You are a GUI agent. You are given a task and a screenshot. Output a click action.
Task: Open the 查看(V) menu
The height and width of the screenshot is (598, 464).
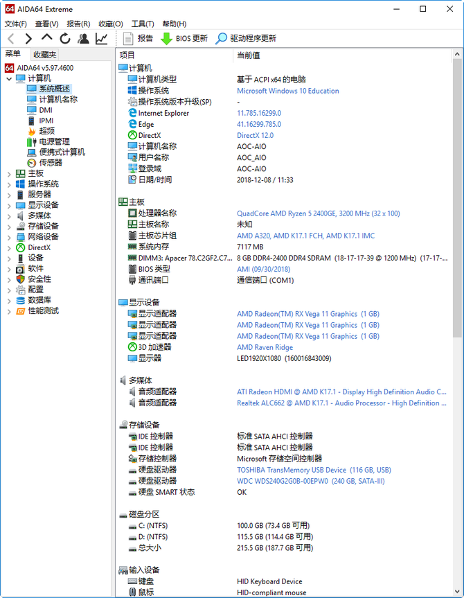(x=46, y=24)
